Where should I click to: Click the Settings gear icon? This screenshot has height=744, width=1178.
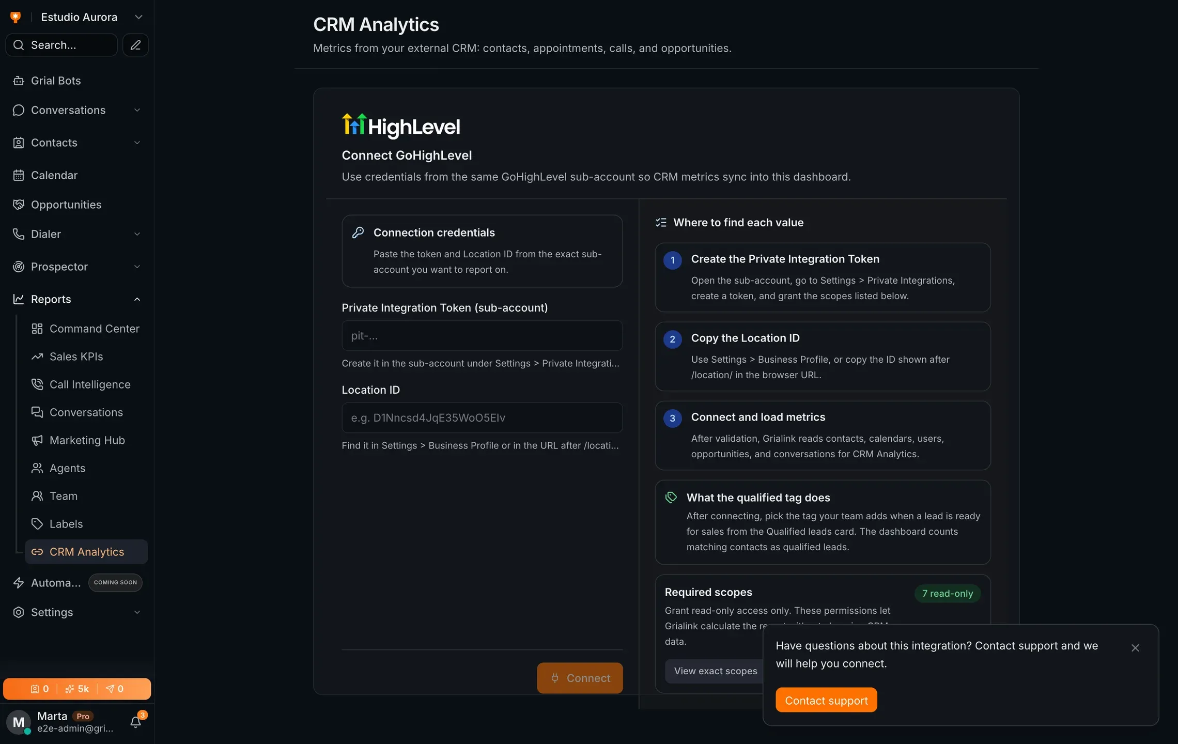click(x=19, y=612)
